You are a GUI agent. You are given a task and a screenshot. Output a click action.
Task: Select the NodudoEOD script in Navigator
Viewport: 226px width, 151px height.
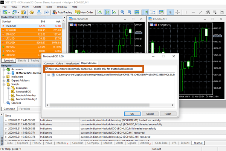[23, 92]
